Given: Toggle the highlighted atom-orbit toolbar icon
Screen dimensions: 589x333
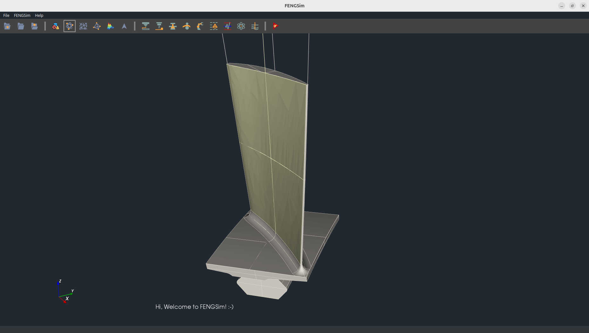Looking at the screenshot, I should pos(69,26).
